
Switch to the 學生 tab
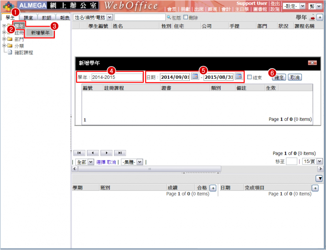click(10, 17)
